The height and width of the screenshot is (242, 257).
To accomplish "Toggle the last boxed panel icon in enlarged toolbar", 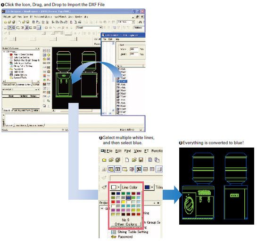I will pos(159,169).
